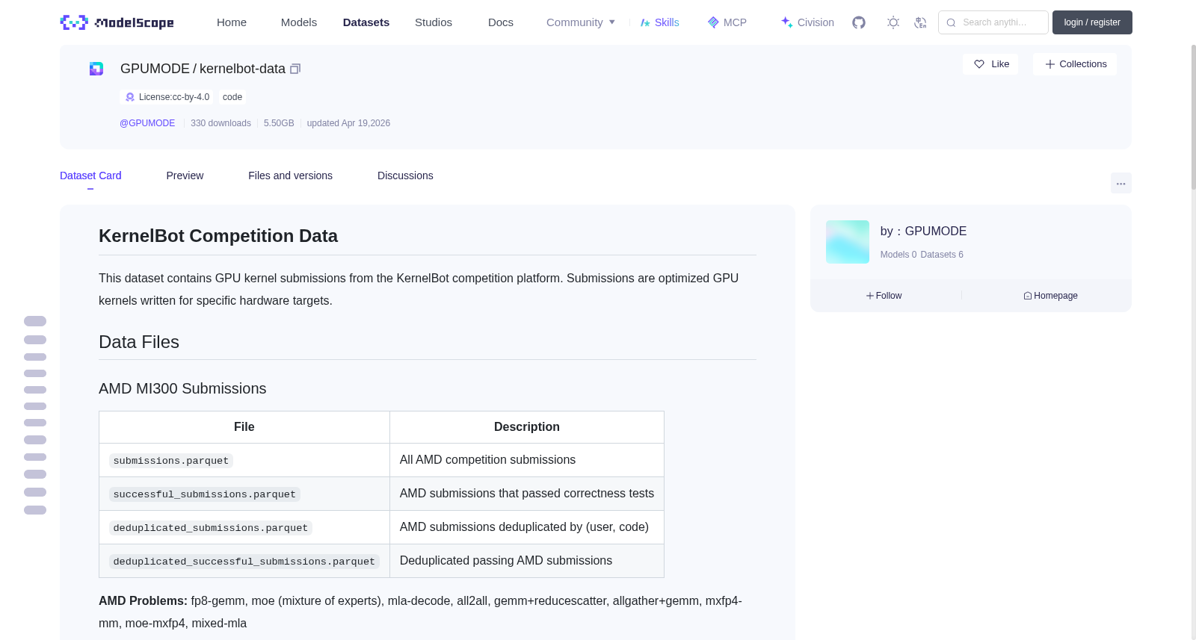Screen dimensions: 1196x640
Task: Visit the GPUMODE Homepage link
Action: (1051, 296)
